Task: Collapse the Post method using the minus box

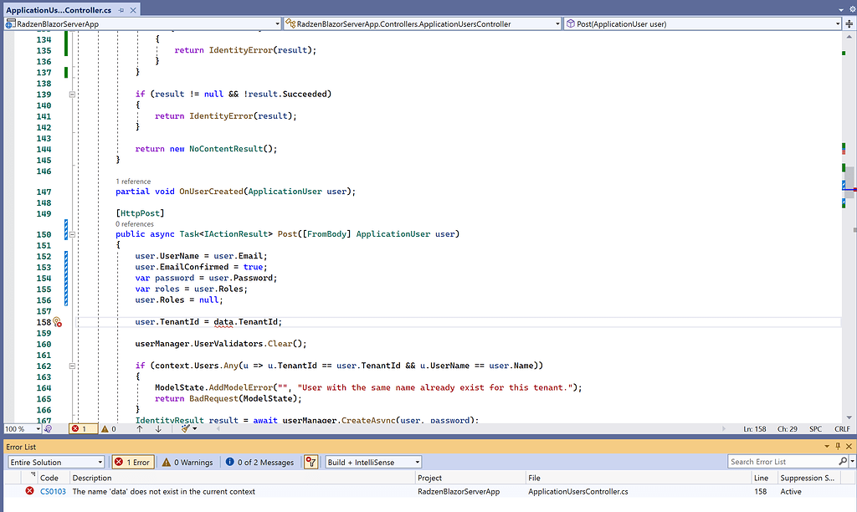Action: [x=72, y=234]
